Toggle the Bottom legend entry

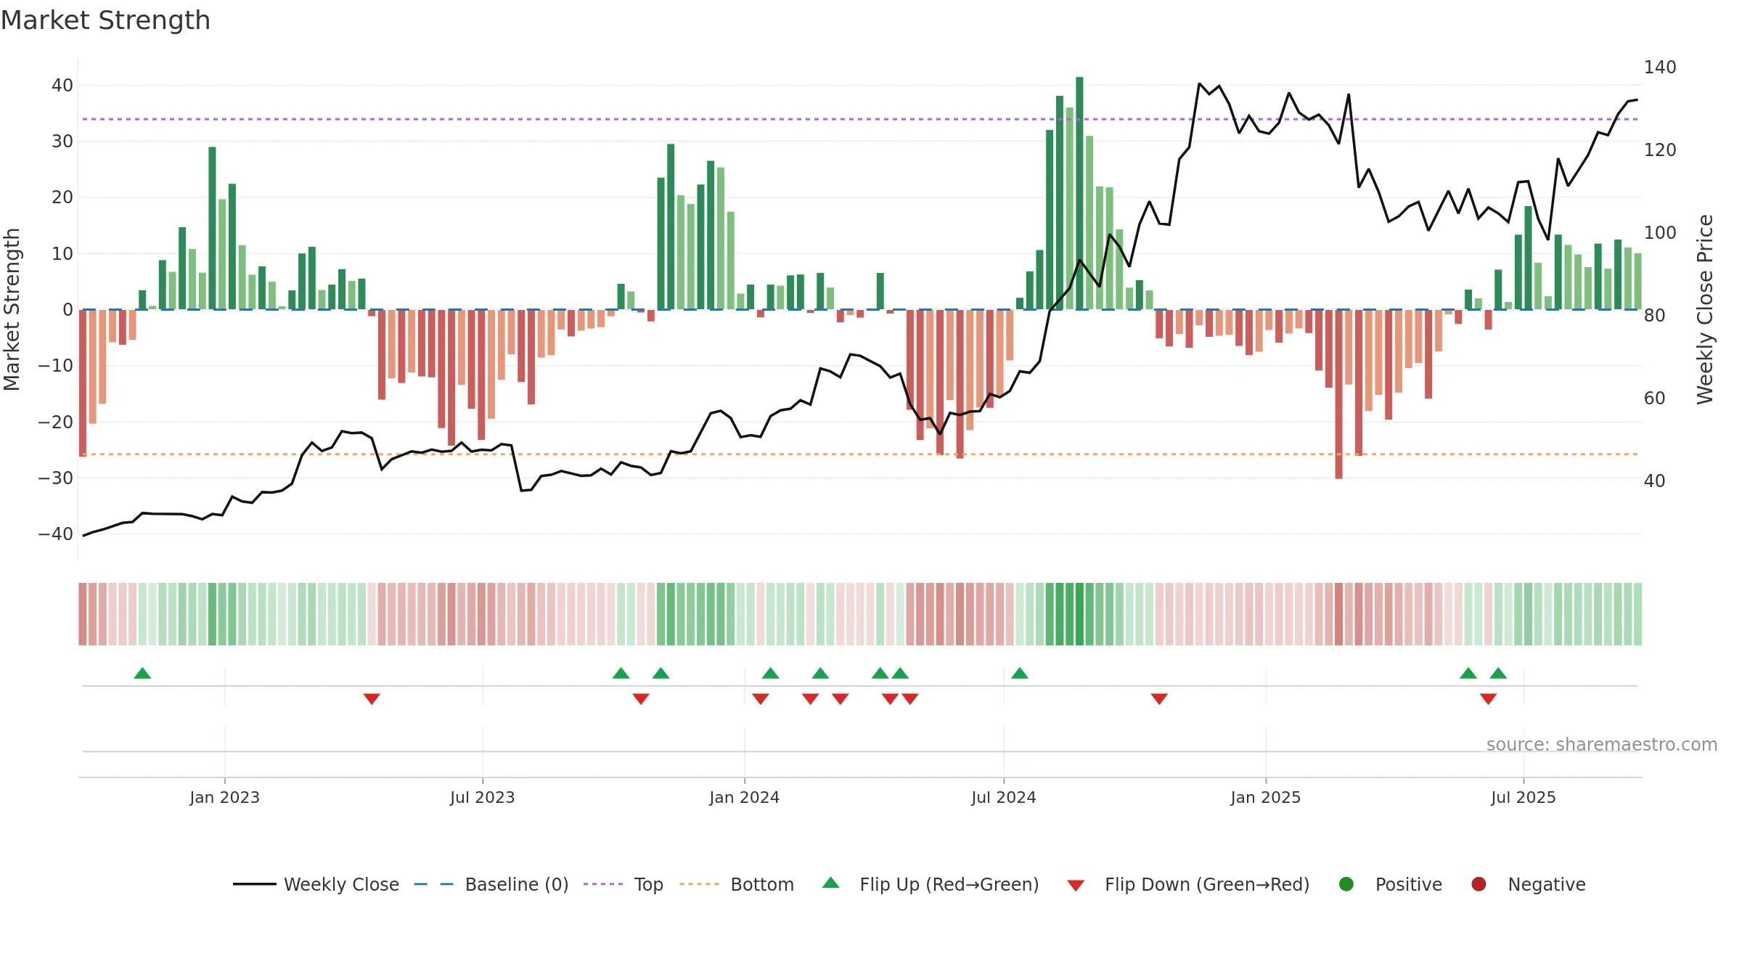pyautogui.click(x=737, y=884)
